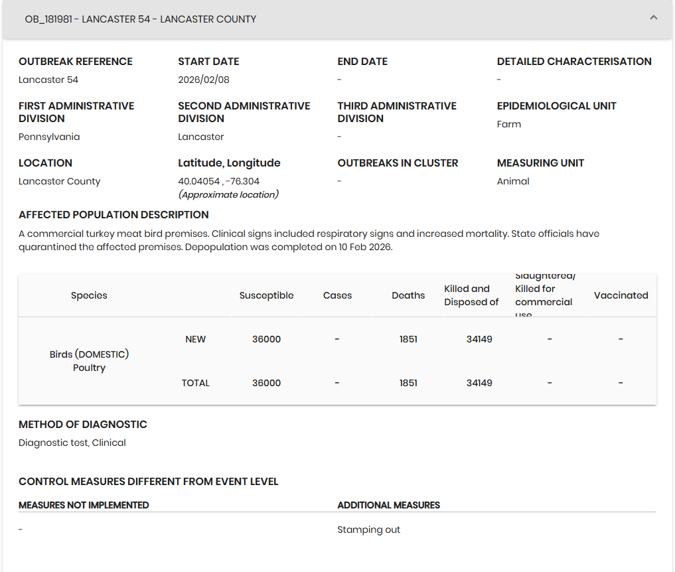Click the Stamping out additional measure
675x572 pixels.
click(x=369, y=530)
